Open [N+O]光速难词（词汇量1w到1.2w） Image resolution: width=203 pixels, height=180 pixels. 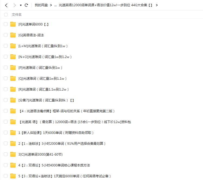tap(45, 57)
